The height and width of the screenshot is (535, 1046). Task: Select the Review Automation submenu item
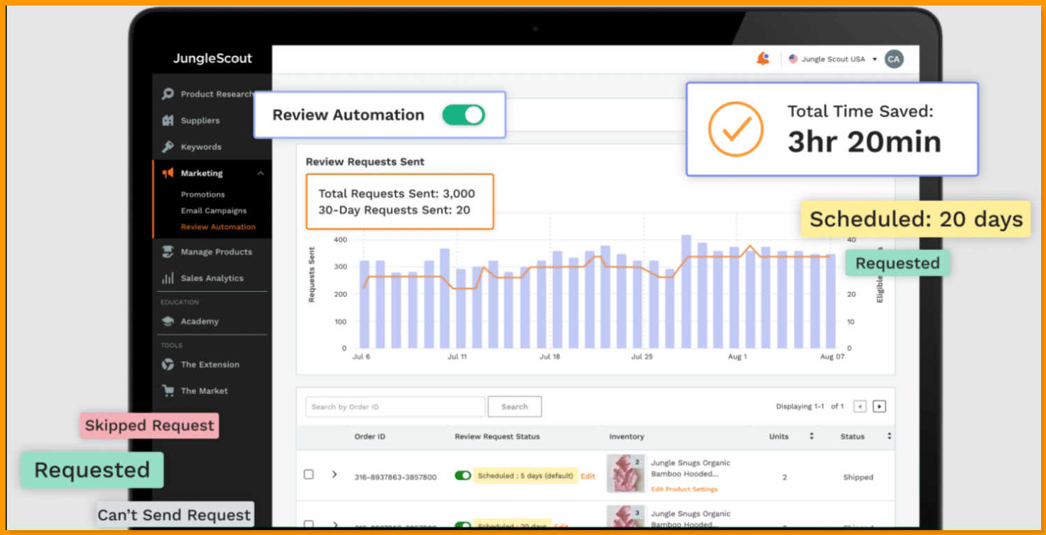[x=218, y=227]
